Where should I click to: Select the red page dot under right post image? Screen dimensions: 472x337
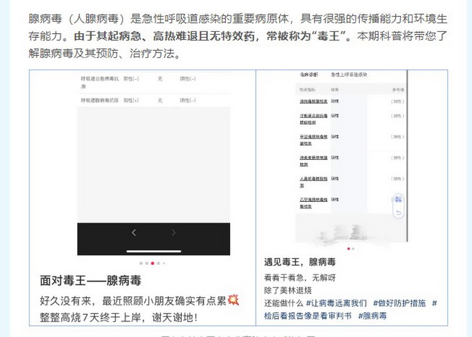[x=348, y=248]
